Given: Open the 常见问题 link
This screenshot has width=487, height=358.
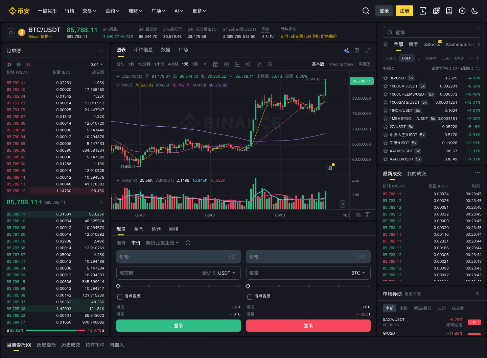Looking at the screenshot, I should (413, 294).
